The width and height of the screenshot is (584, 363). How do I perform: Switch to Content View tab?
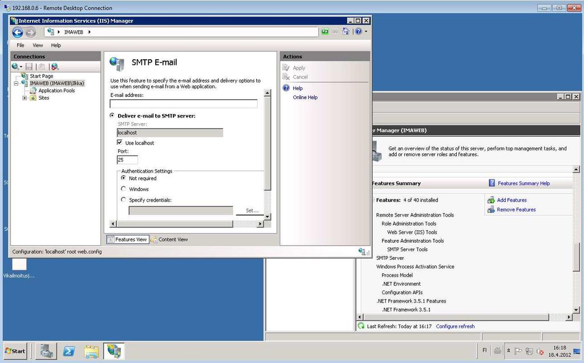click(169, 239)
